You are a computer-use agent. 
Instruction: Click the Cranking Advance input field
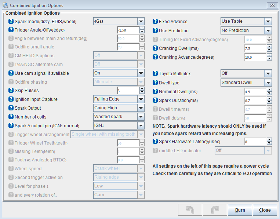point(256,57)
